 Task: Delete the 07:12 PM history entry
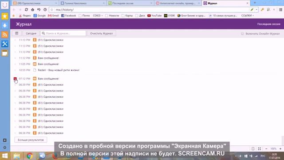click(15, 79)
